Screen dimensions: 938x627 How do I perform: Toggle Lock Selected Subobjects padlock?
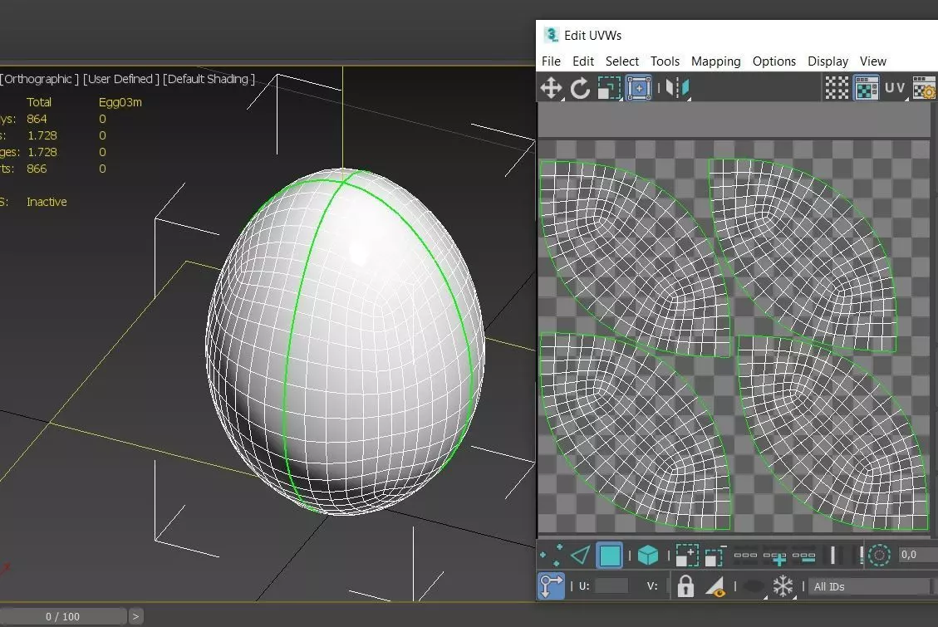click(x=685, y=586)
